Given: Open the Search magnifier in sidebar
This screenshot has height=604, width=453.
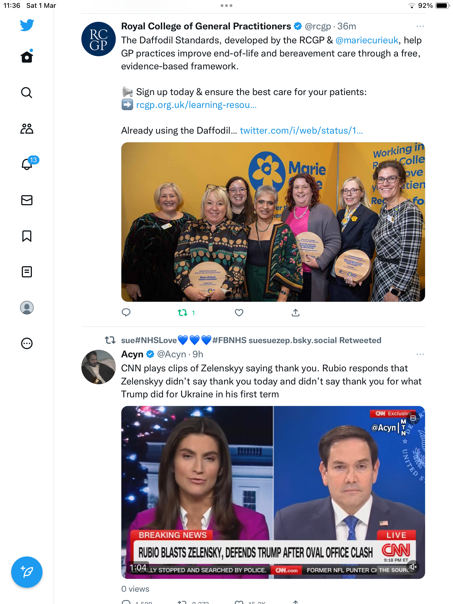Looking at the screenshot, I should tap(27, 93).
